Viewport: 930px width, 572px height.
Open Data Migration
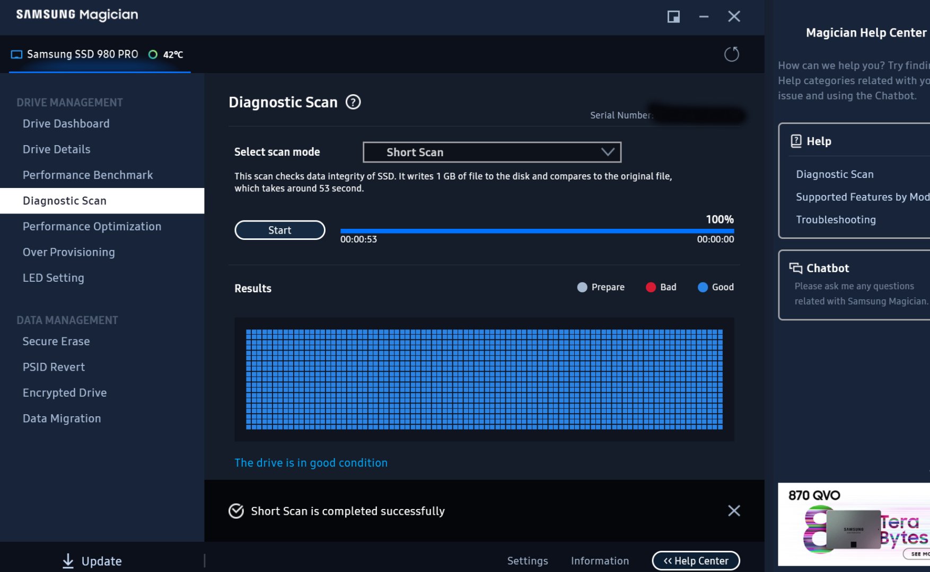click(62, 418)
